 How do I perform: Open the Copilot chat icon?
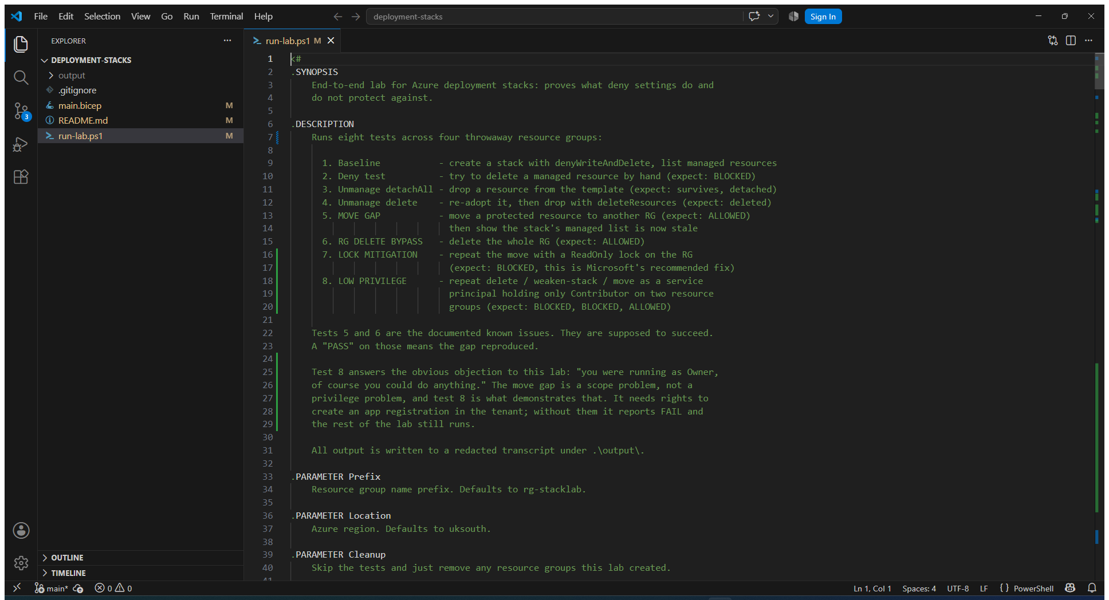tap(754, 17)
